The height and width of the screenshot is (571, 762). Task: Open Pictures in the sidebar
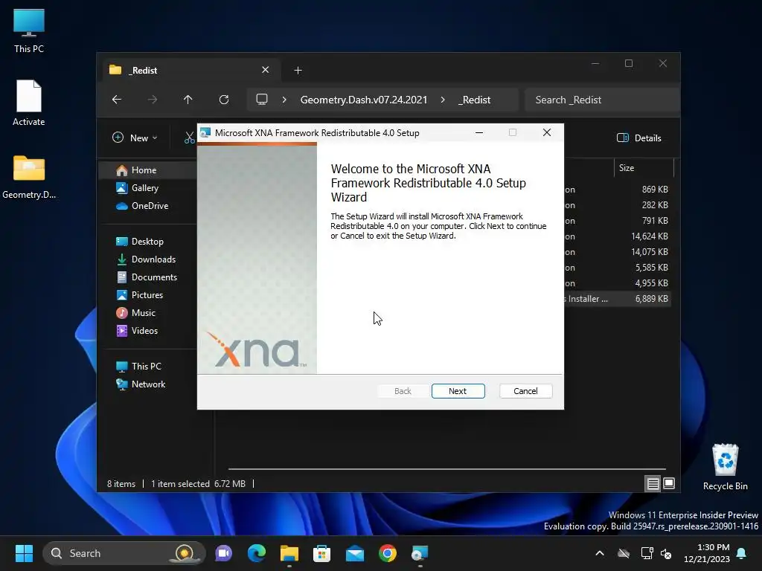pos(148,295)
